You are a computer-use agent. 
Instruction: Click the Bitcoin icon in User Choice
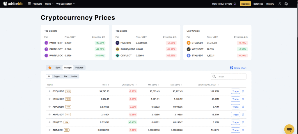(189, 43)
